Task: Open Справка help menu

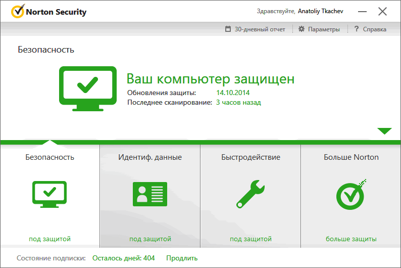Action: coord(374,29)
